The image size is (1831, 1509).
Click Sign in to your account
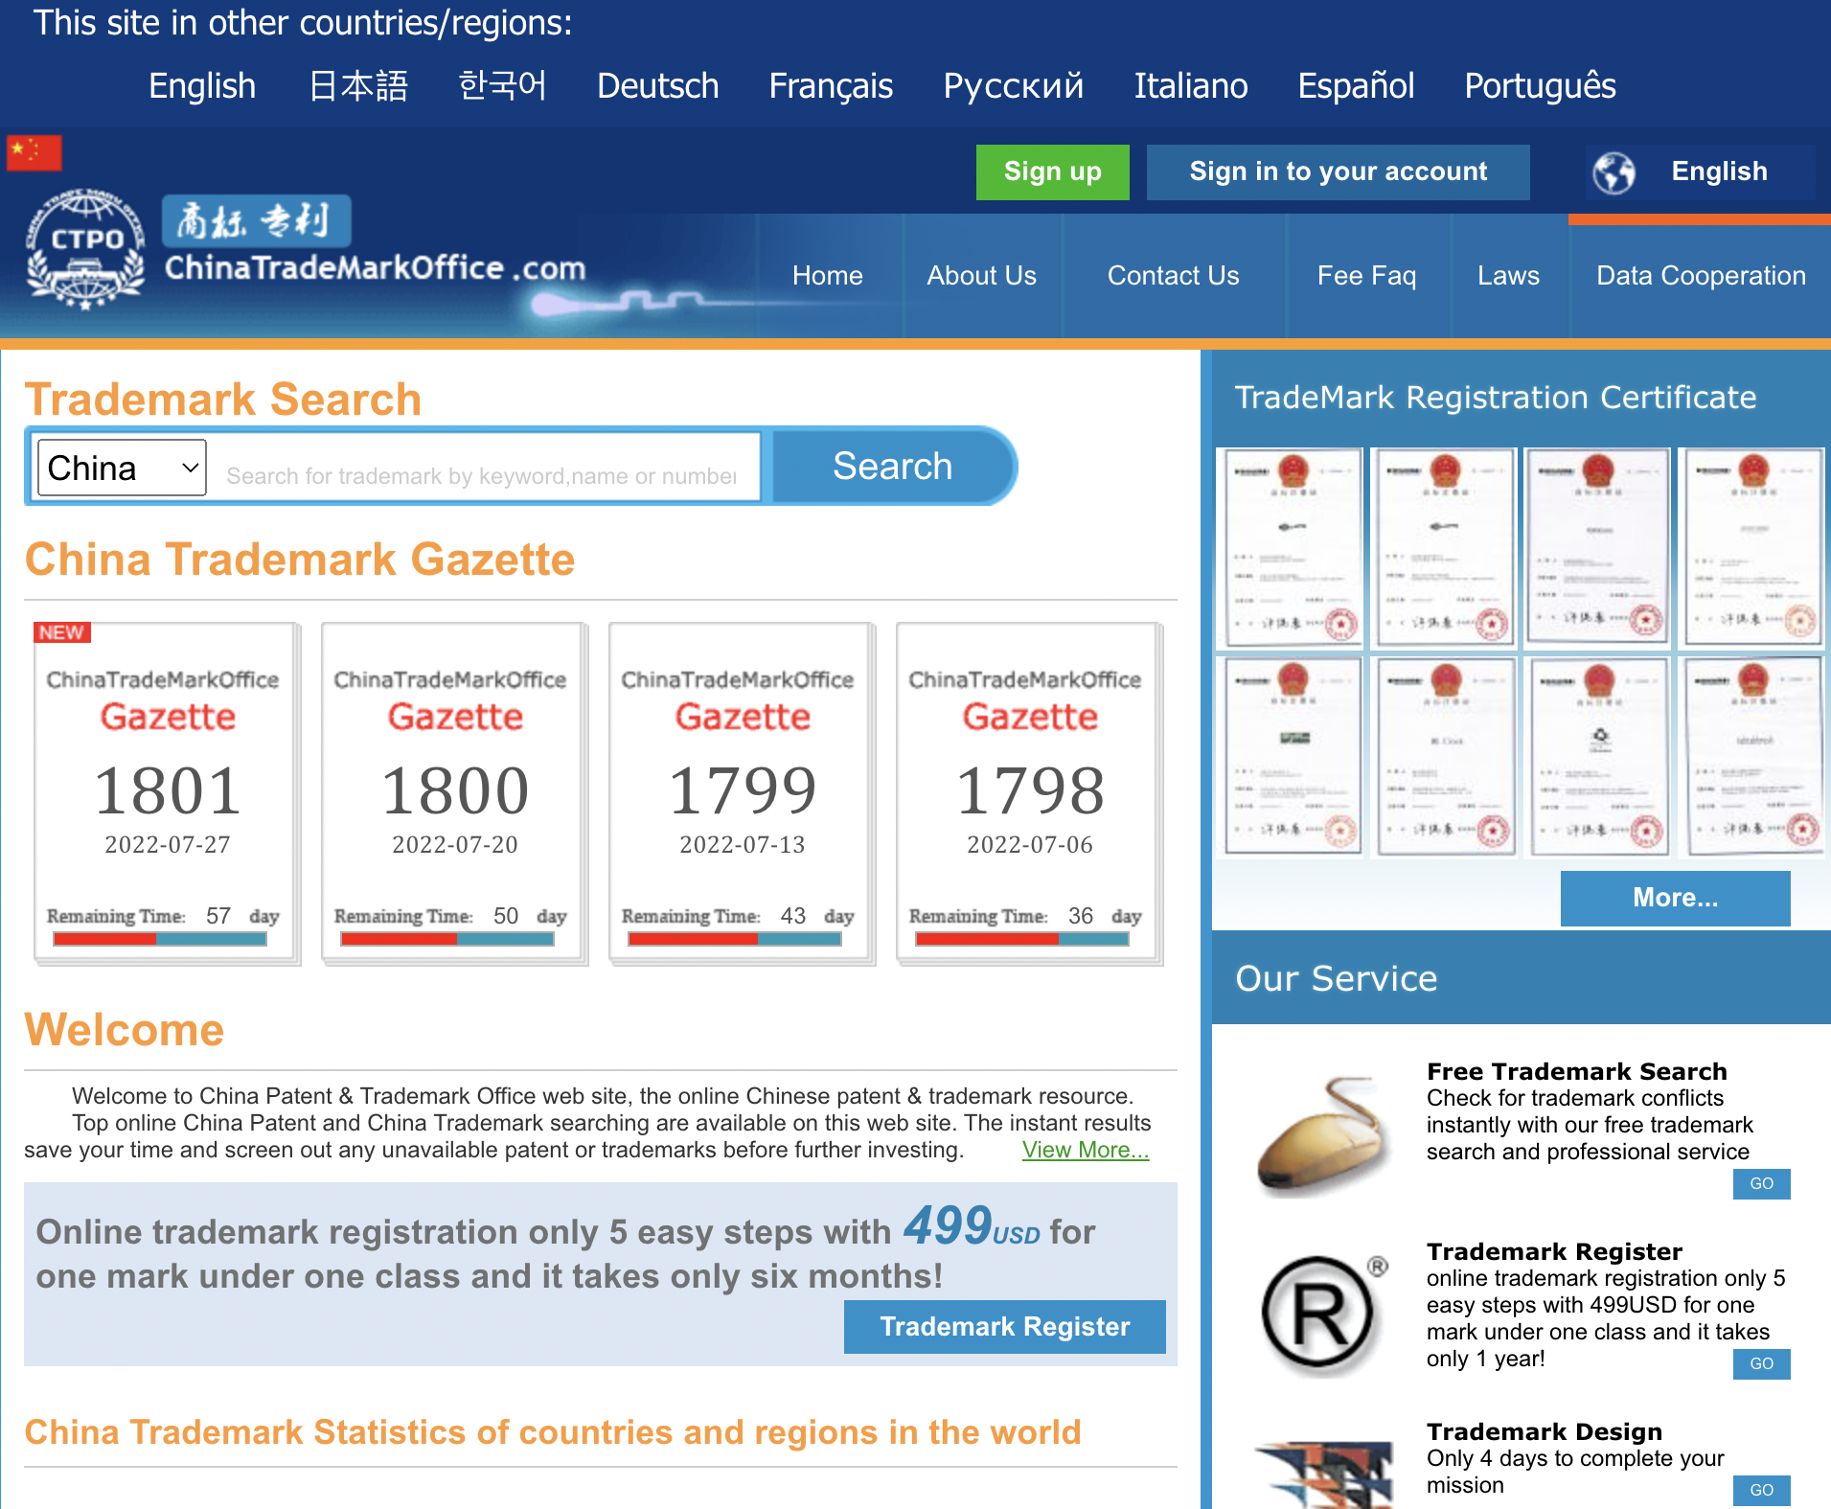(1338, 172)
